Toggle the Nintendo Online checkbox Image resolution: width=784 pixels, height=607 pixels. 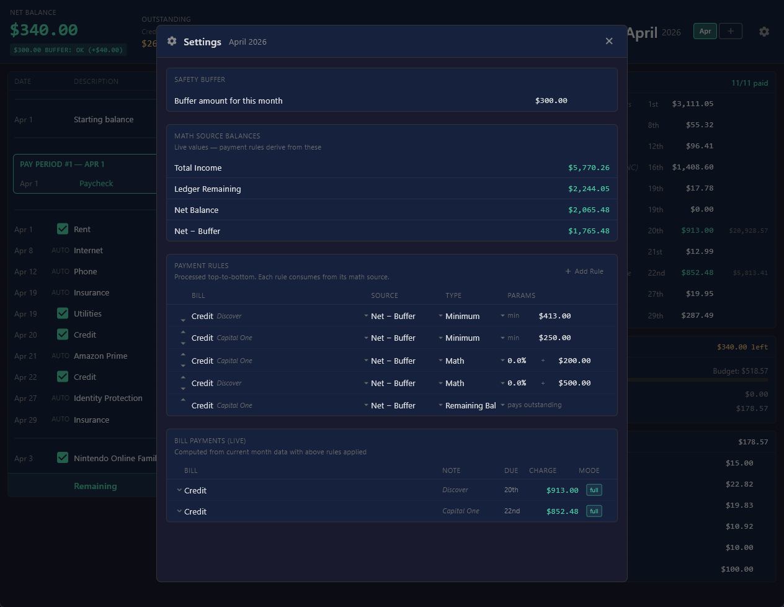coord(63,457)
